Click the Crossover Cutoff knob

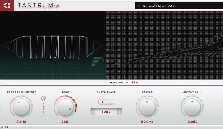[x=21, y=107]
